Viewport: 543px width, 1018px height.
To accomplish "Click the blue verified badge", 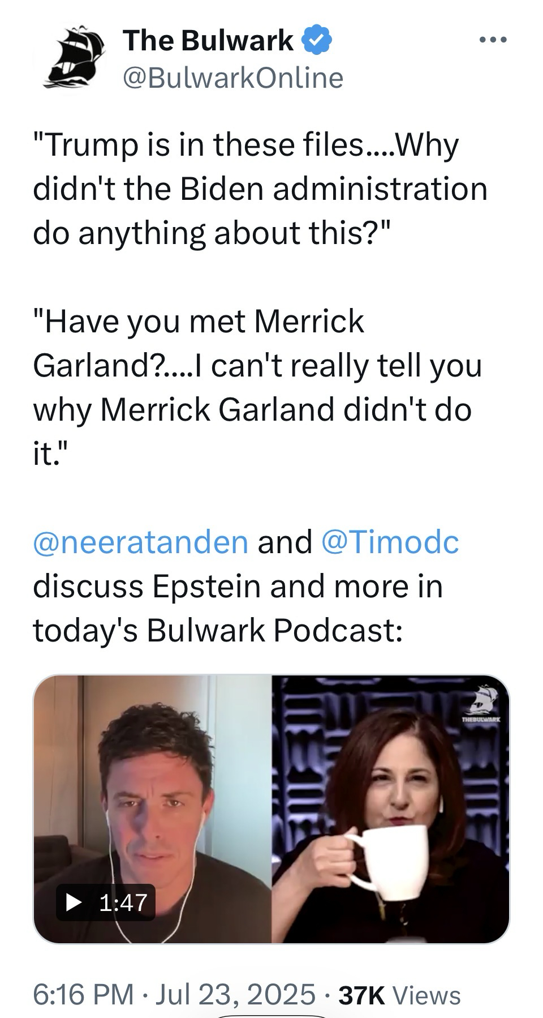I will tap(318, 41).
